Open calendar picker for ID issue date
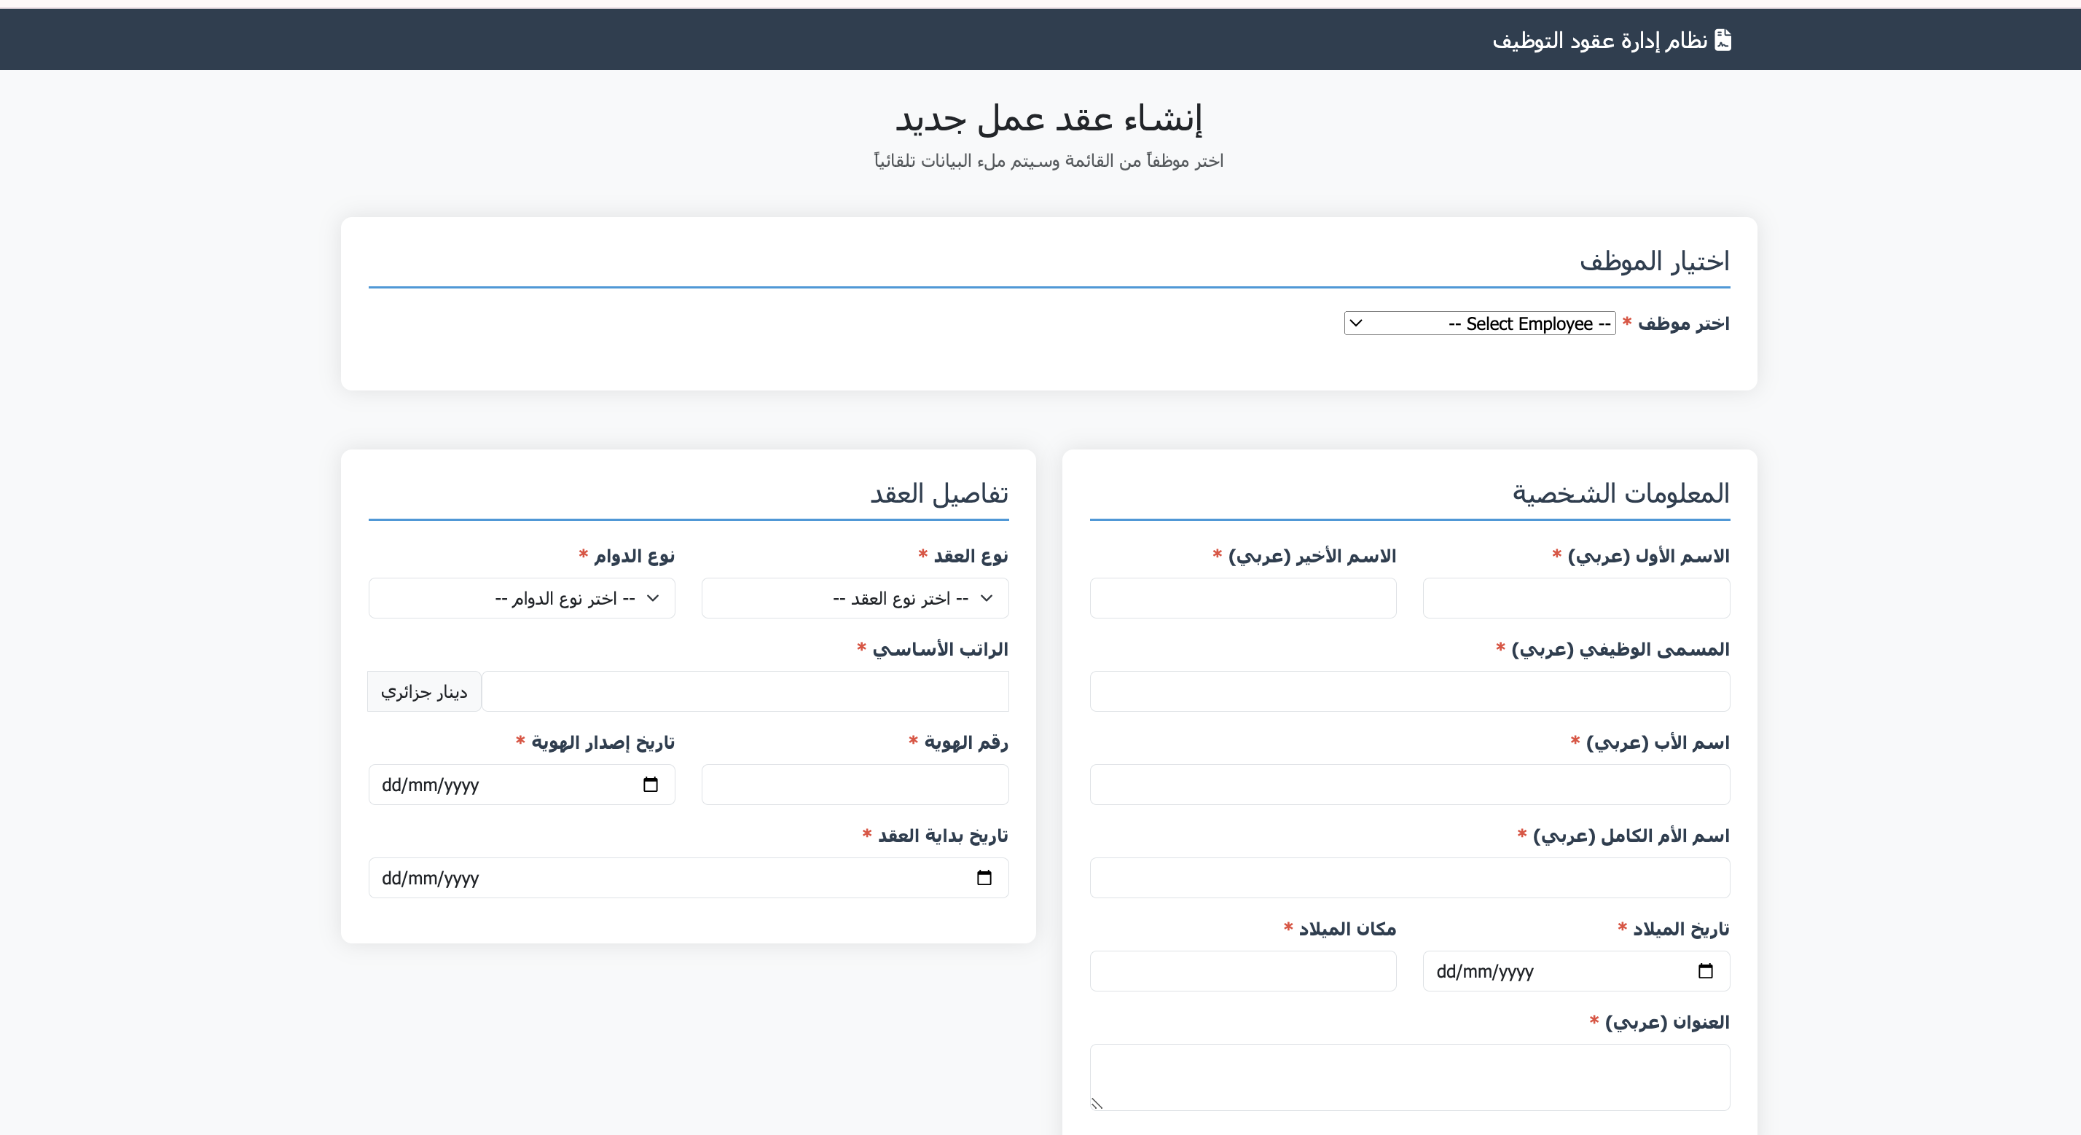The width and height of the screenshot is (2081, 1135). pyautogui.click(x=650, y=785)
